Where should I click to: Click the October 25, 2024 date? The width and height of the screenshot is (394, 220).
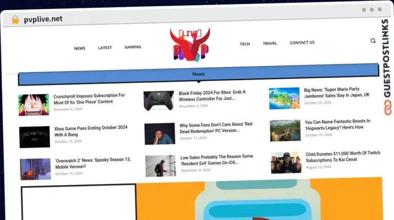click(318, 103)
